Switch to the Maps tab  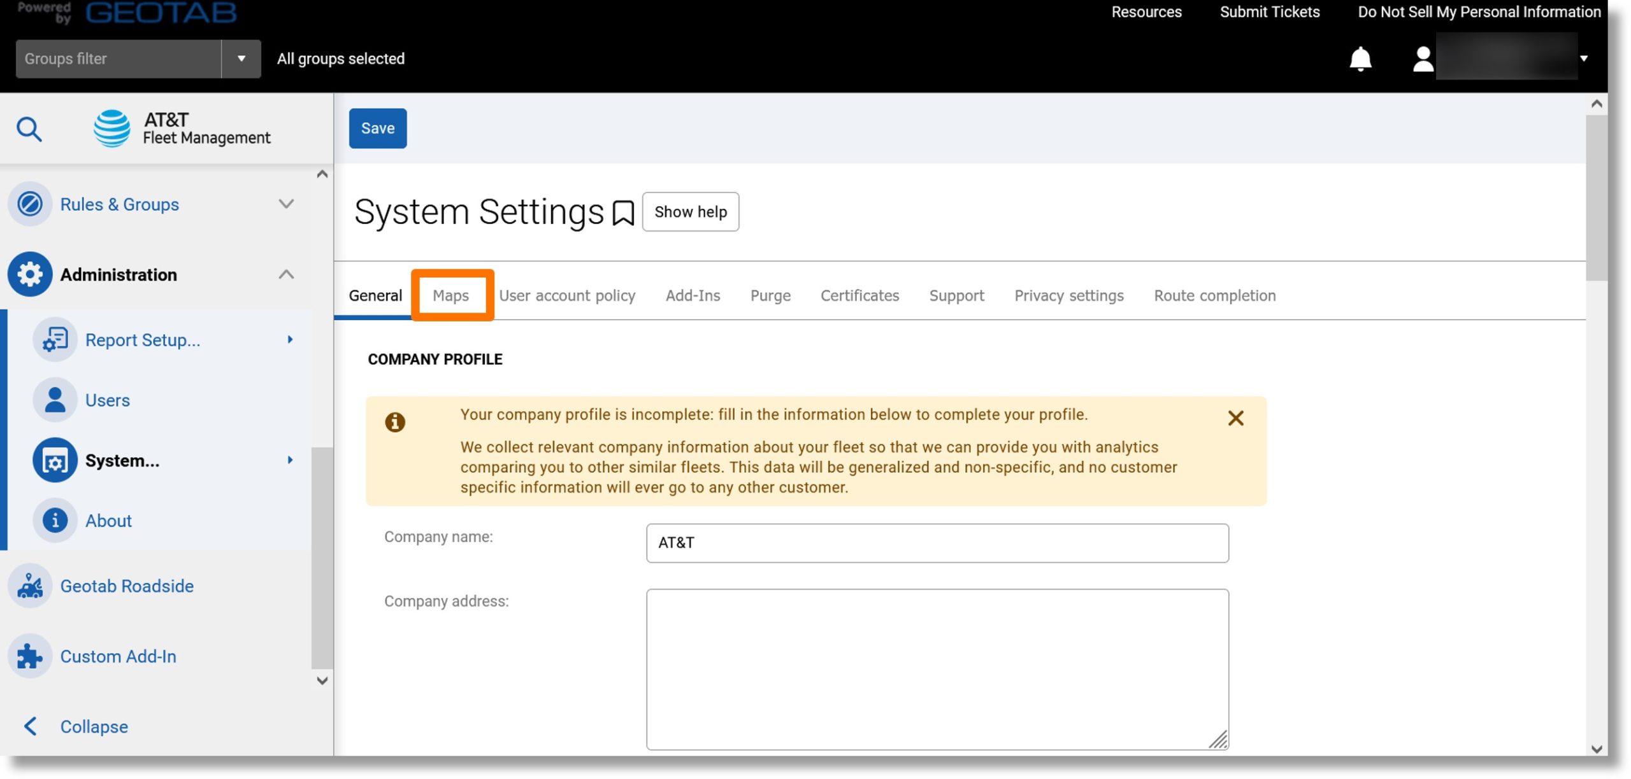(450, 295)
